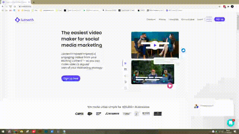Reload the page with the browser refresh icon
Image resolution: width=239 pixels, height=134 pixels.
10,7
